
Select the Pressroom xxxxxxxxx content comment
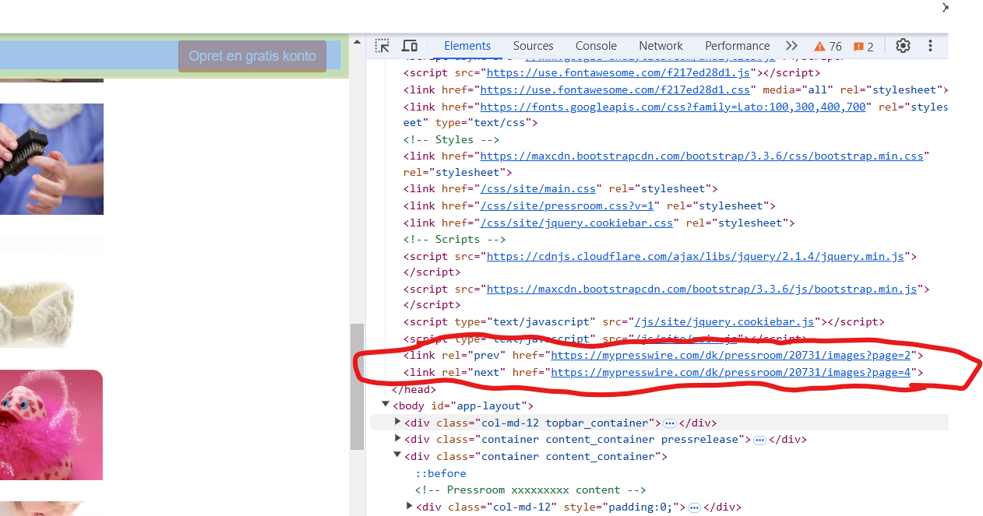530,490
